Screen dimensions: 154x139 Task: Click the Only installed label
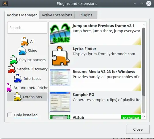point(26,115)
